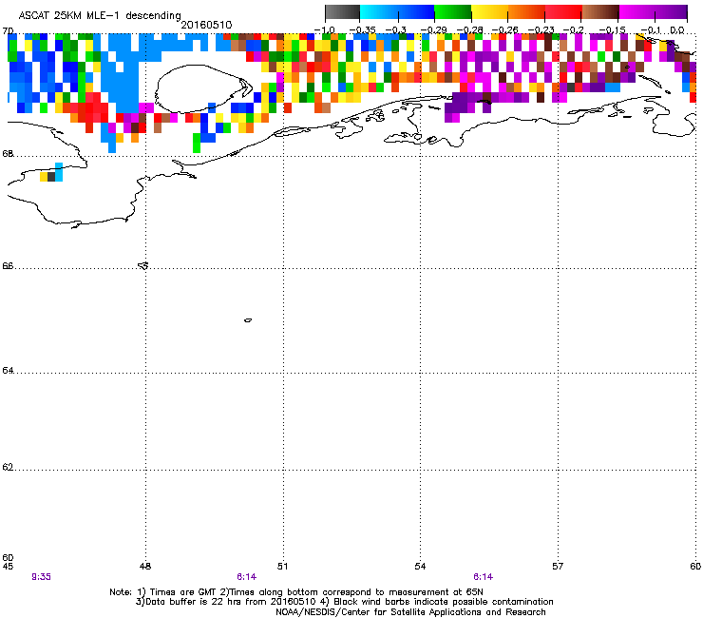Click the title 'ASCAT 25KM MLE-1 descending'
Image resolution: width=703 pixels, height=618 pixels.
tap(100, 16)
